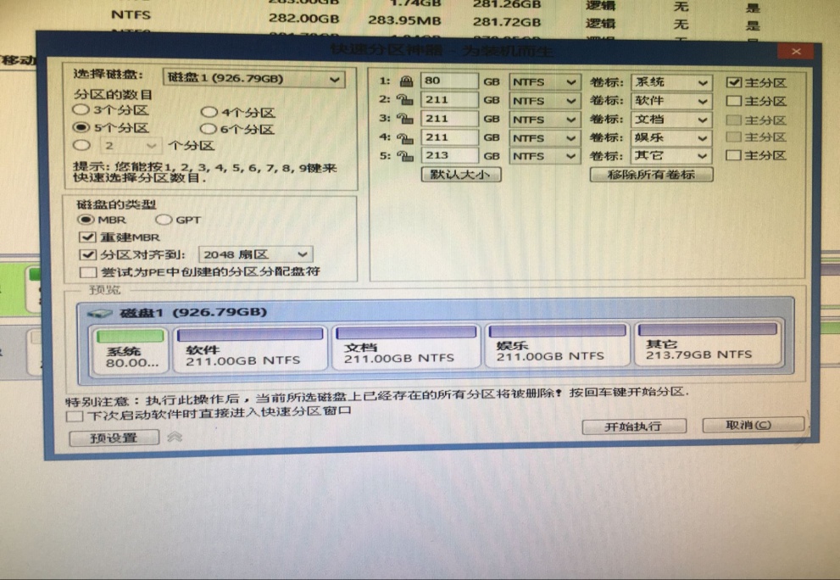
Task: Click the 282.00GB cell in the background table
Action: [303, 19]
